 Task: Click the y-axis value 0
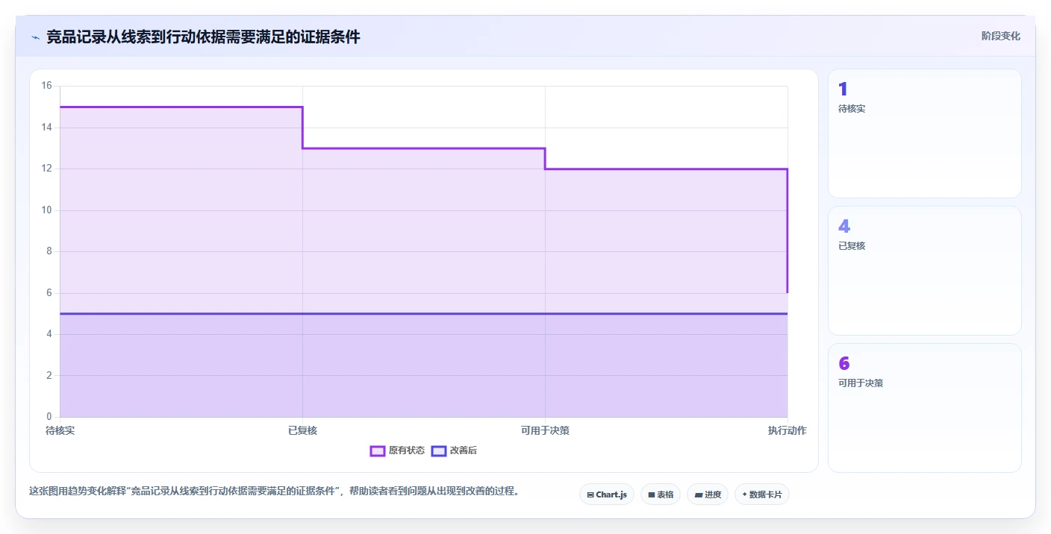point(49,417)
